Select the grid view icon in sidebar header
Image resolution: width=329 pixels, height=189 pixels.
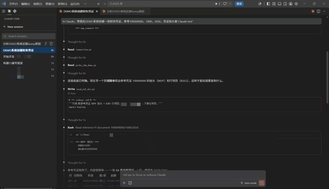pos(4,11)
